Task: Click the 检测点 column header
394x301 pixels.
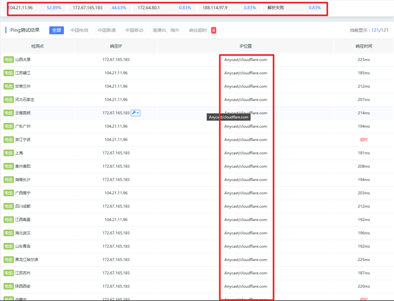Action: click(x=37, y=46)
